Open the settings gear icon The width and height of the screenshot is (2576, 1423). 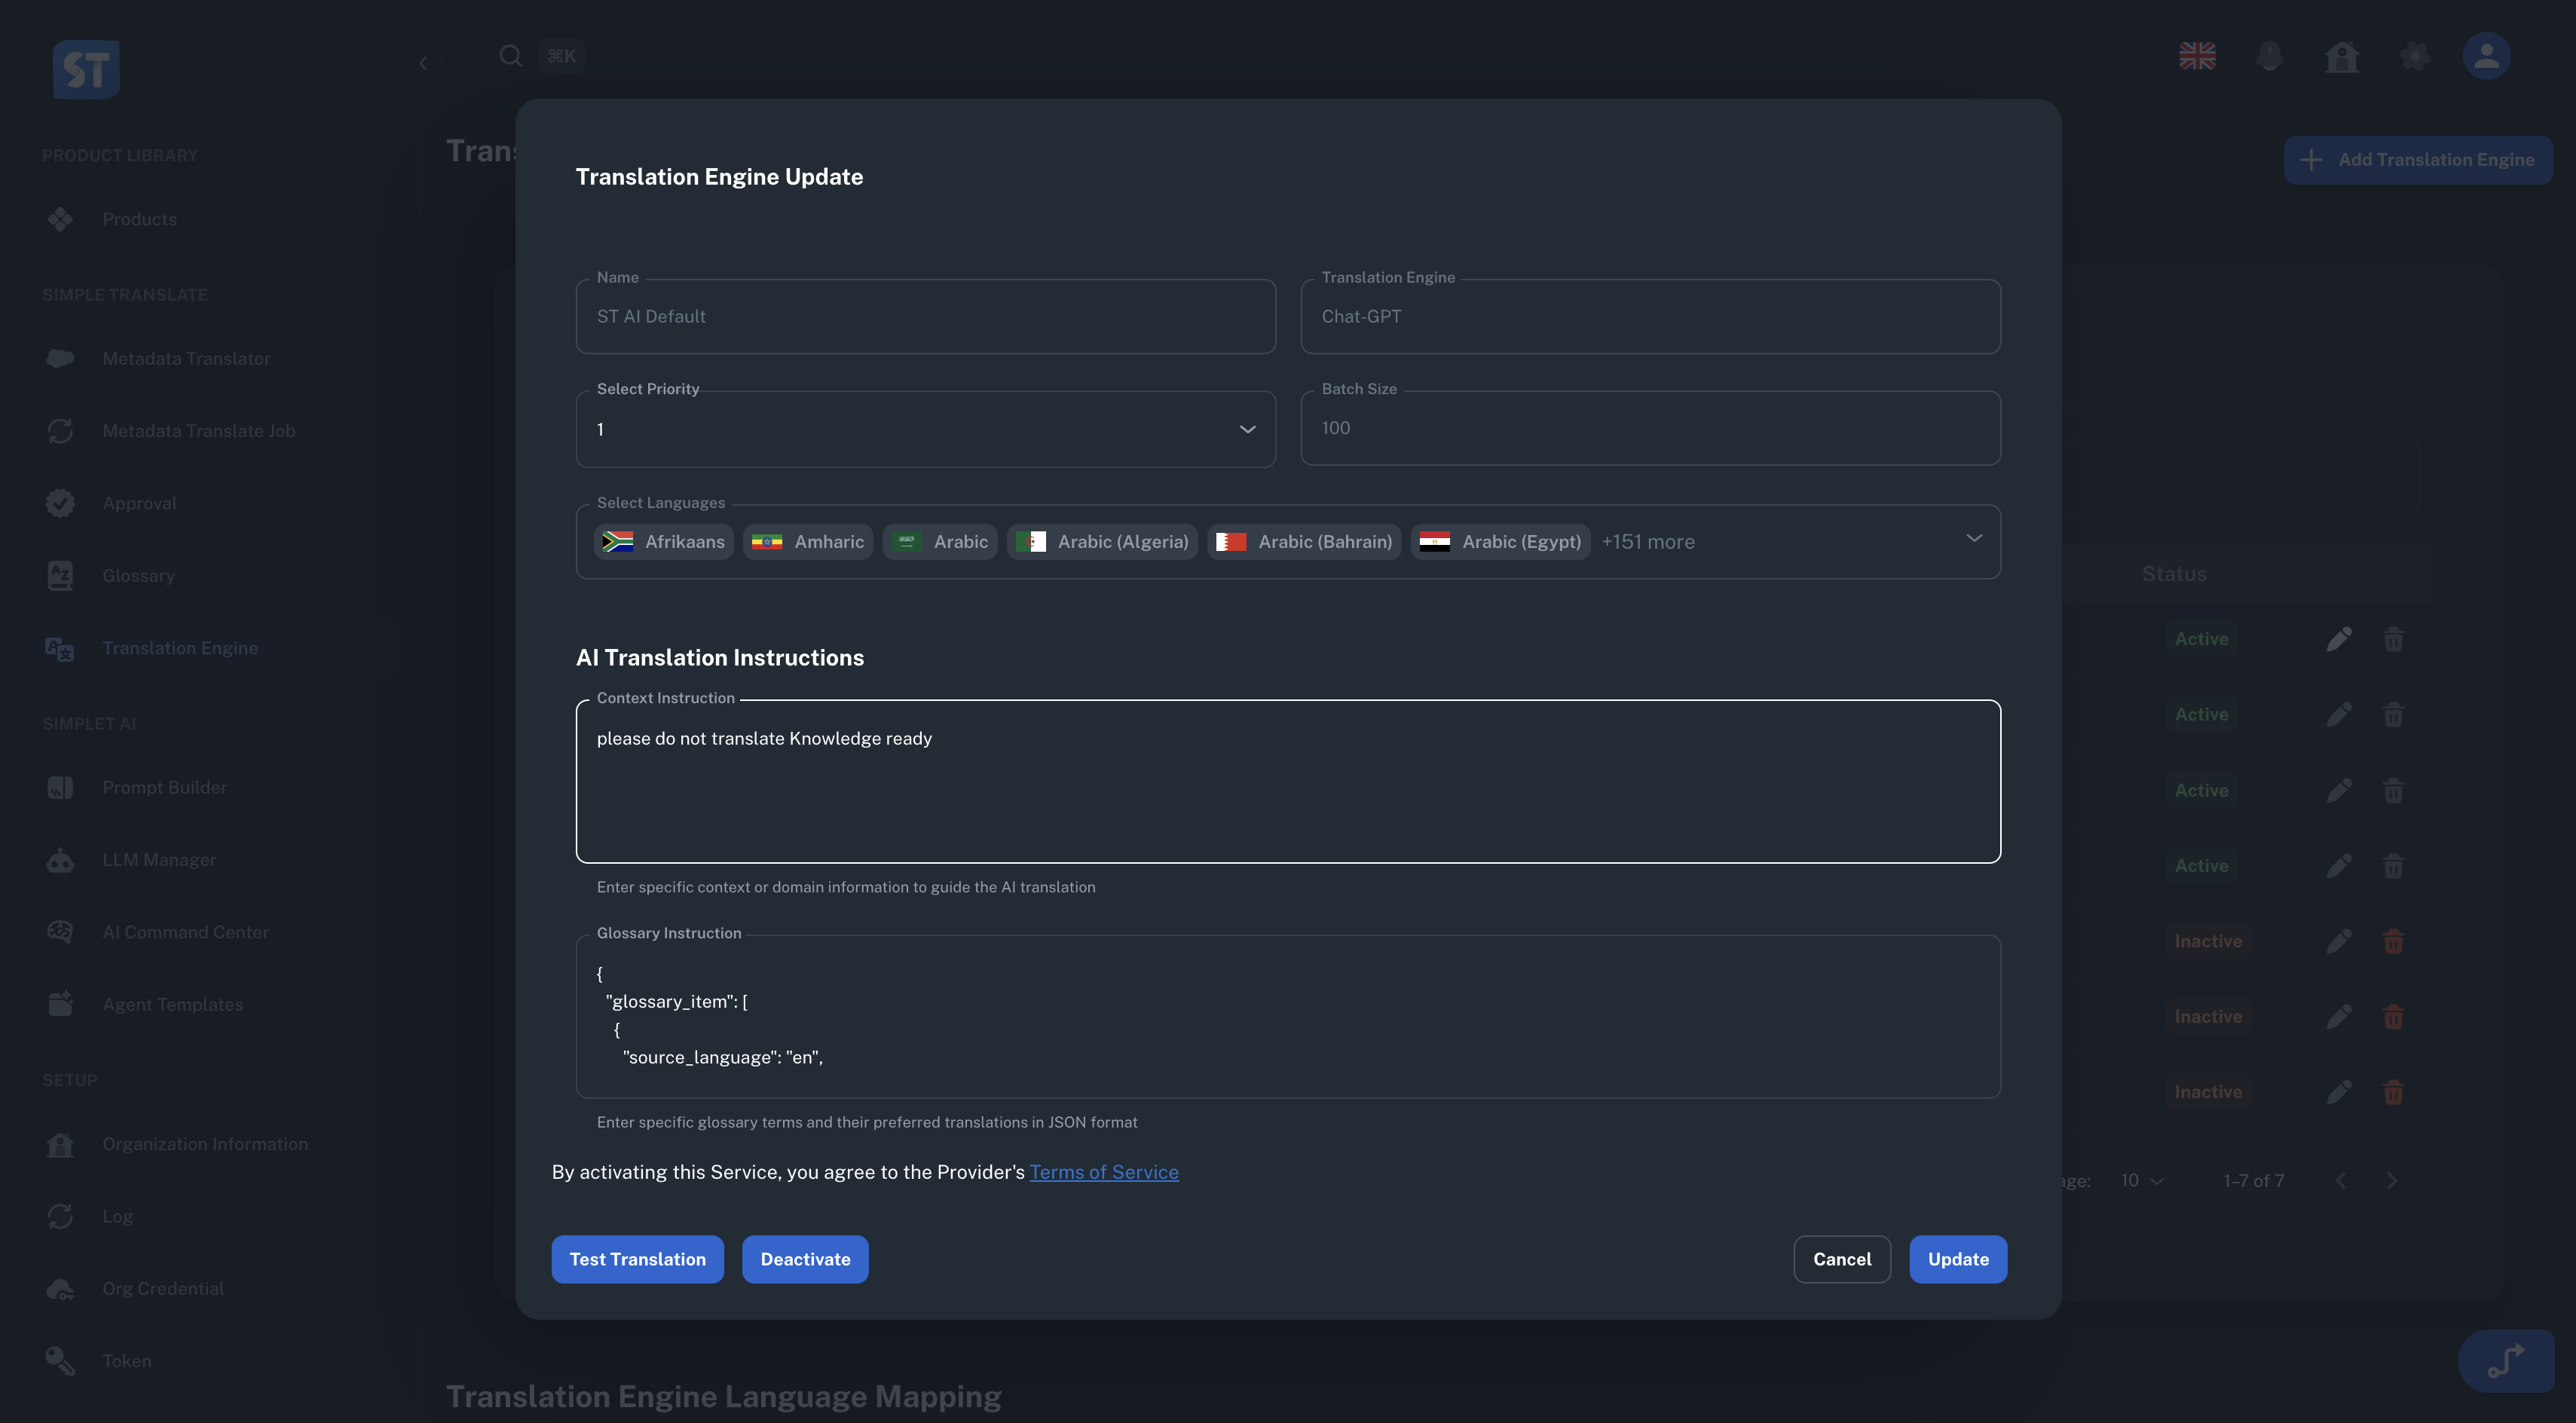tap(2414, 56)
